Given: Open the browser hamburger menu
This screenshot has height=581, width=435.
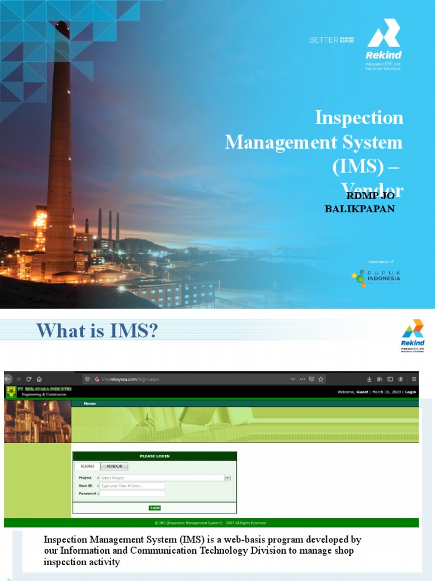Looking at the screenshot, I should pyautogui.click(x=414, y=379).
